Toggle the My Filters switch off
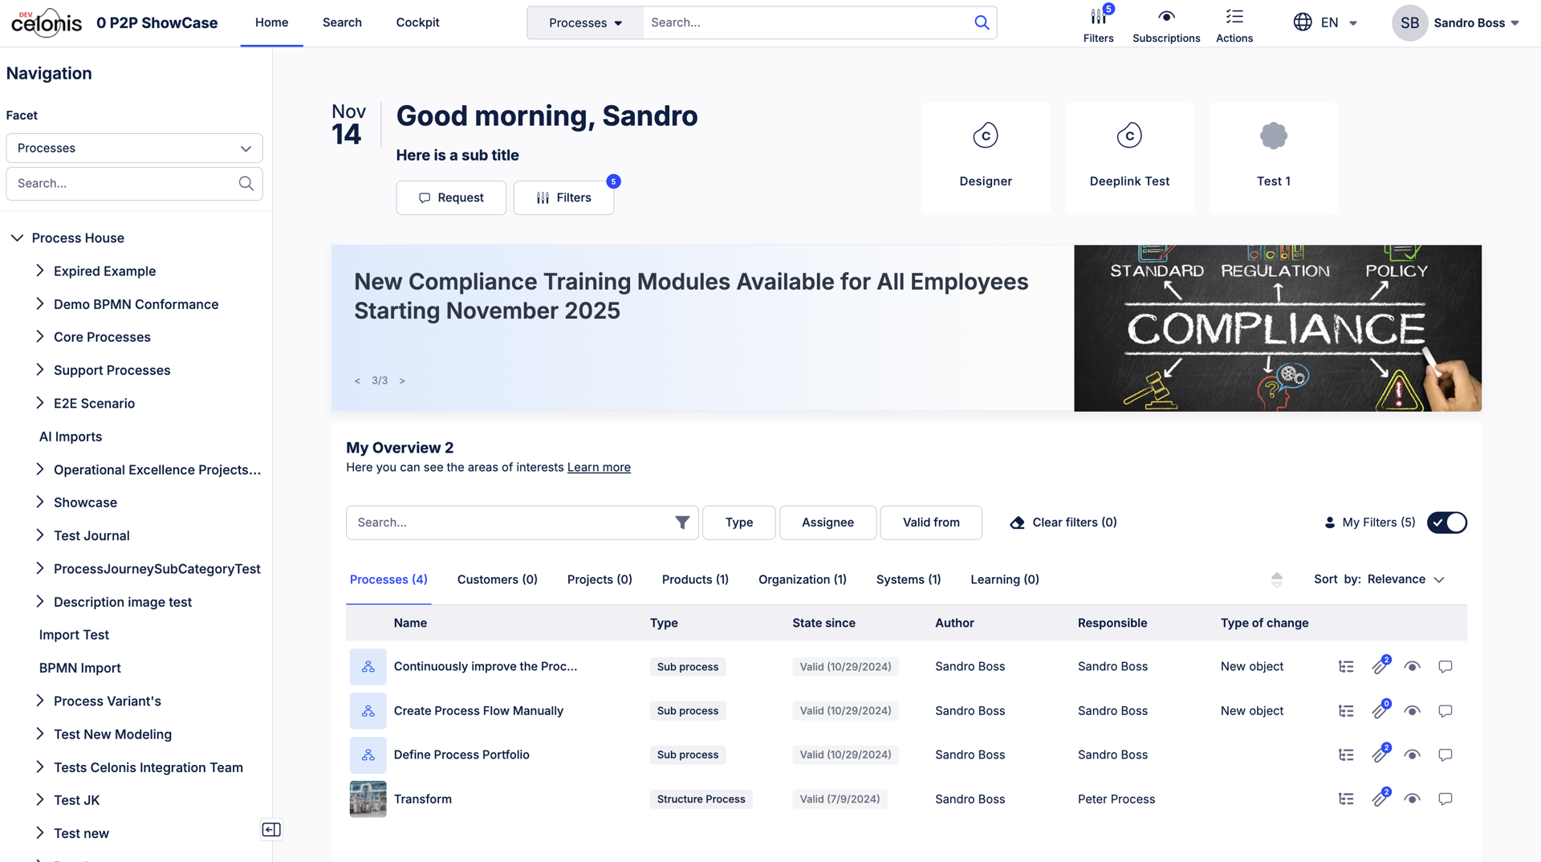This screenshot has height=862, width=1541. click(1446, 522)
